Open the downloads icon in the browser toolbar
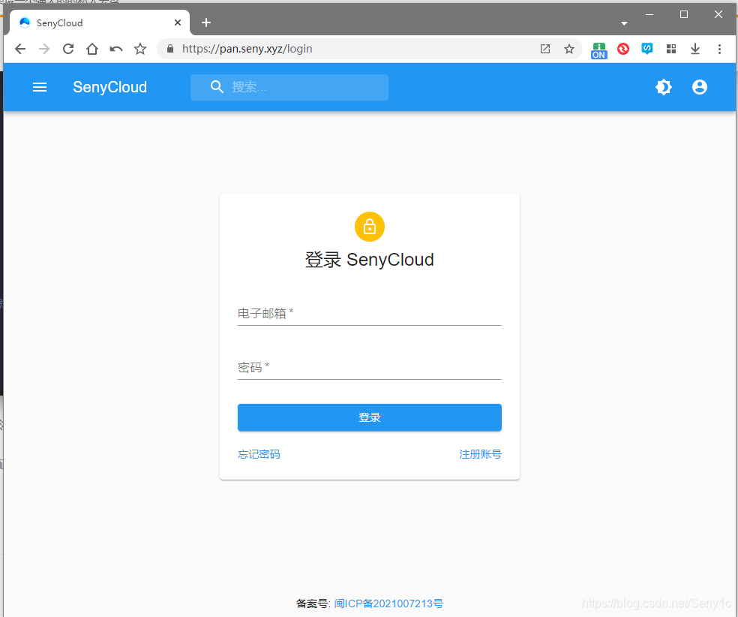This screenshot has width=738, height=617. pos(694,49)
